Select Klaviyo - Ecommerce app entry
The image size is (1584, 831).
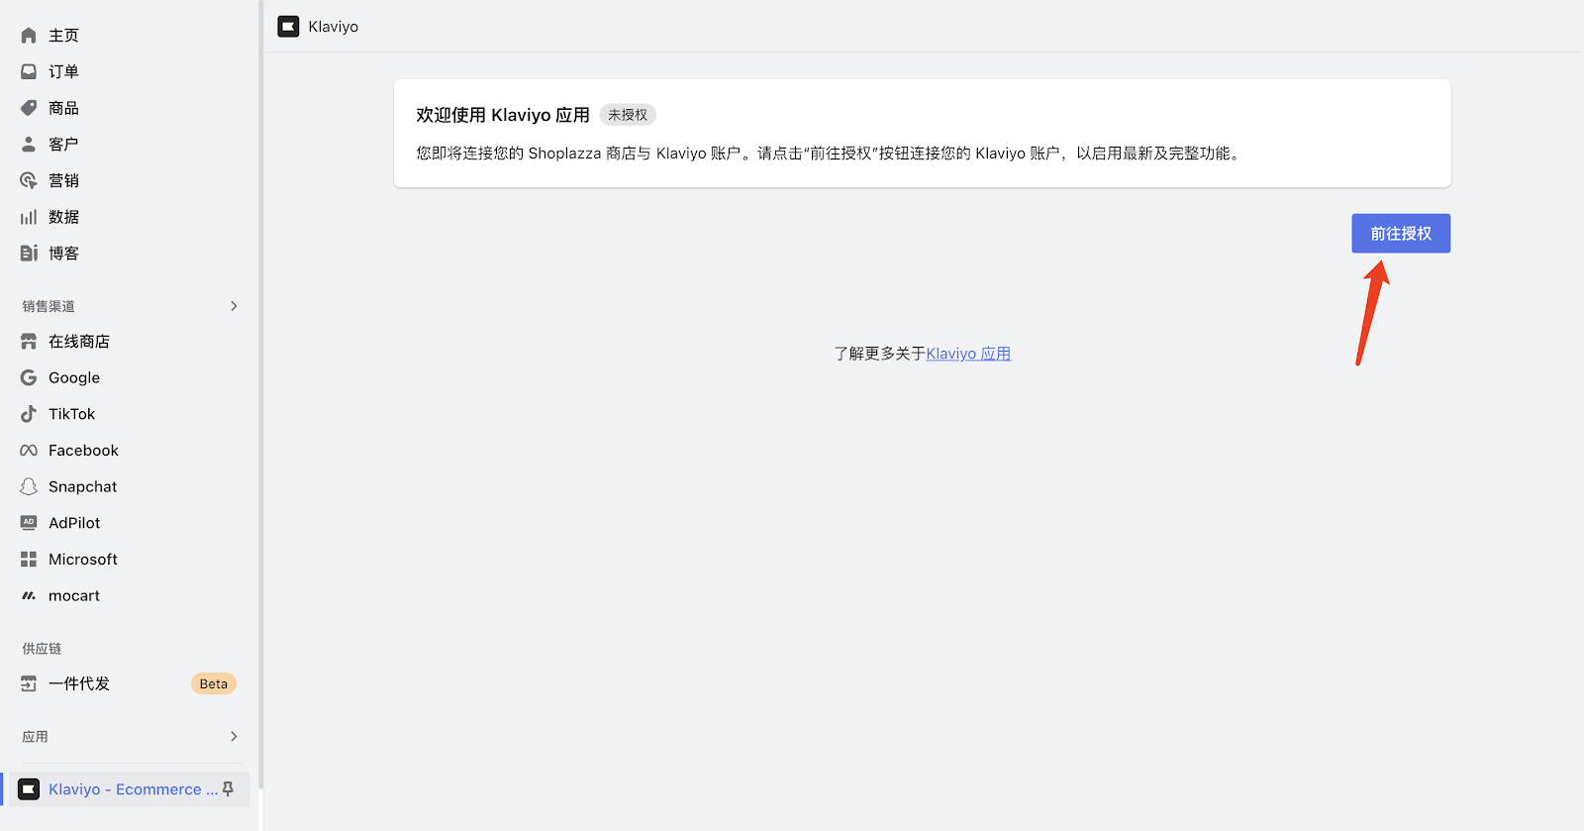pos(129,789)
